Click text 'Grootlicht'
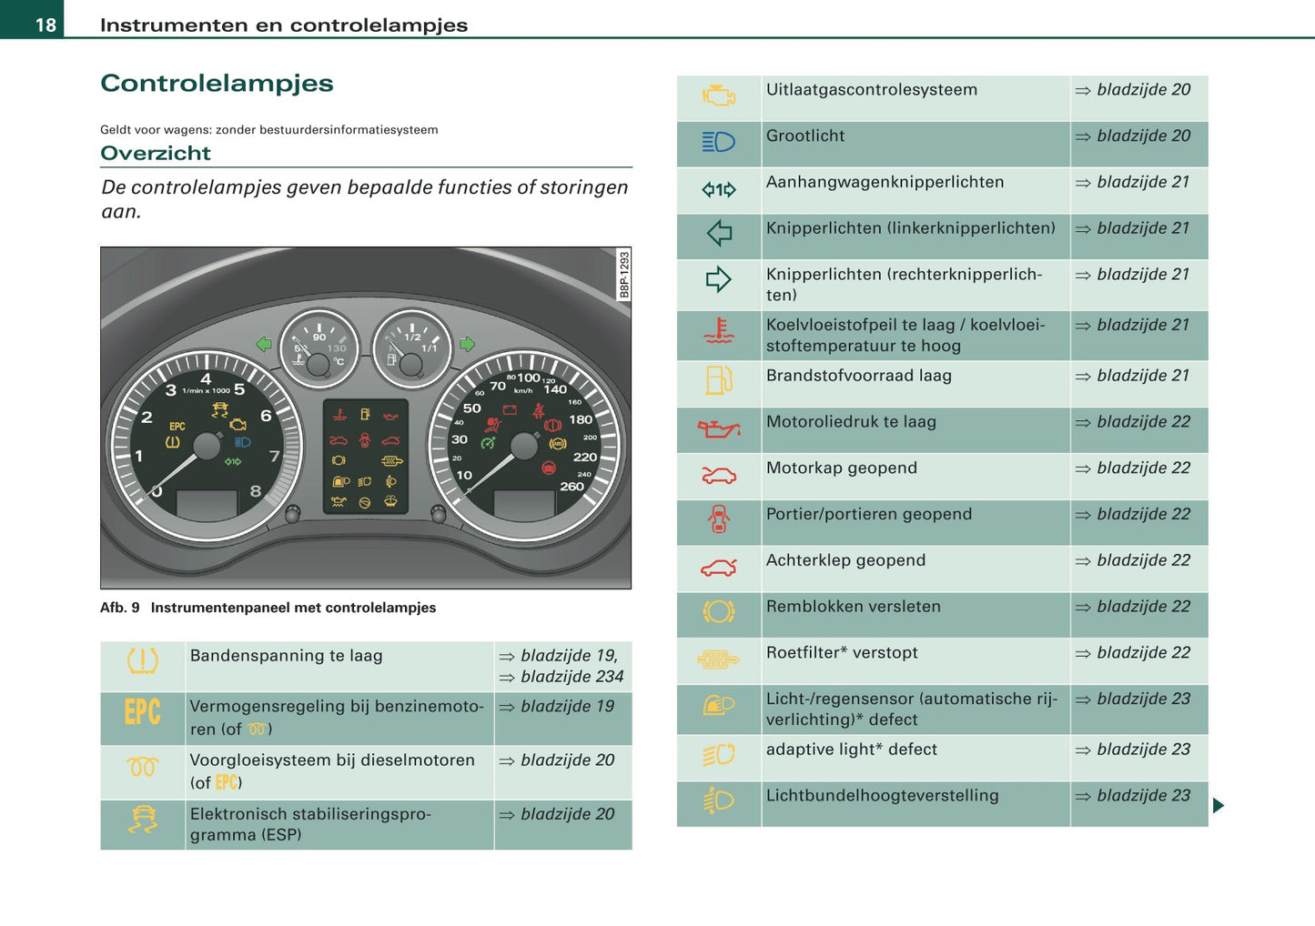Viewport: 1315px width, 926px height. 805,136
